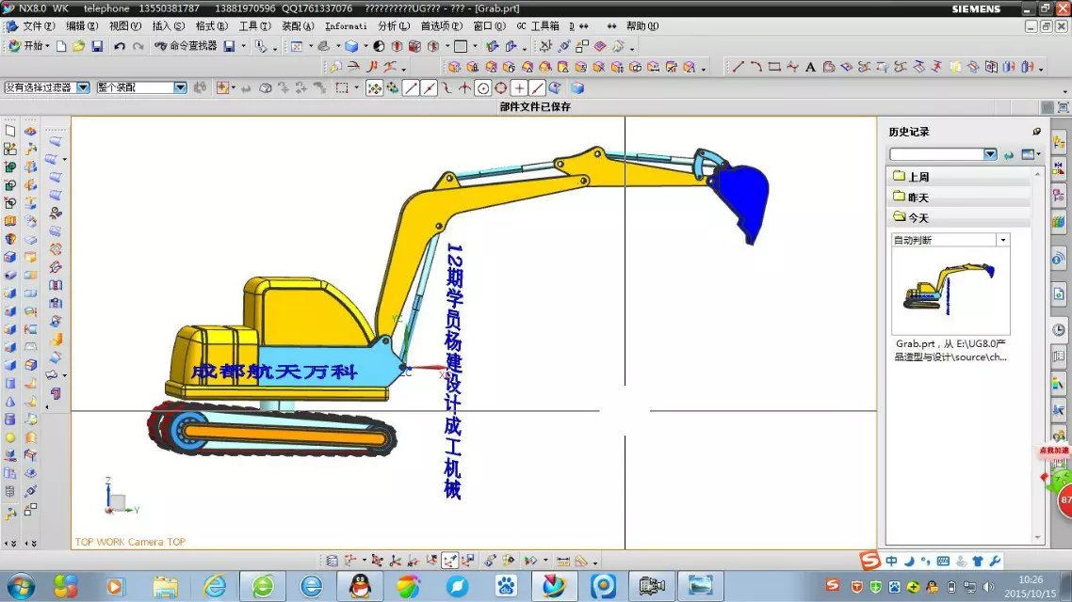Open the Format (格式) menu

(x=211, y=26)
